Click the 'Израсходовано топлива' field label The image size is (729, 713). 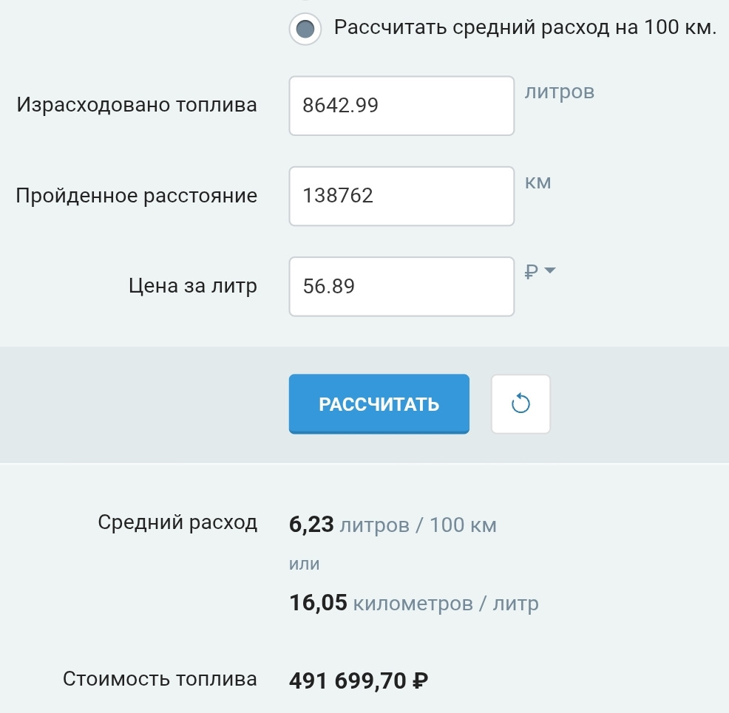[x=137, y=105]
